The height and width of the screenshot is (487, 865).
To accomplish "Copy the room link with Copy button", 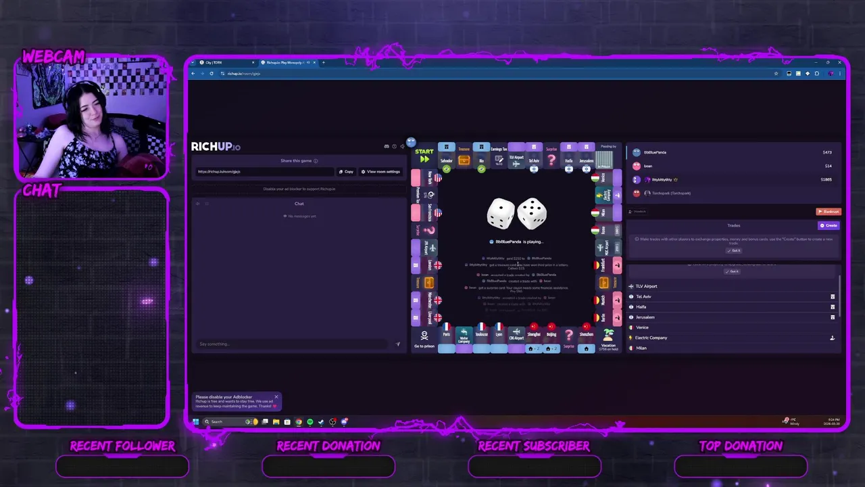I will click(x=347, y=172).
